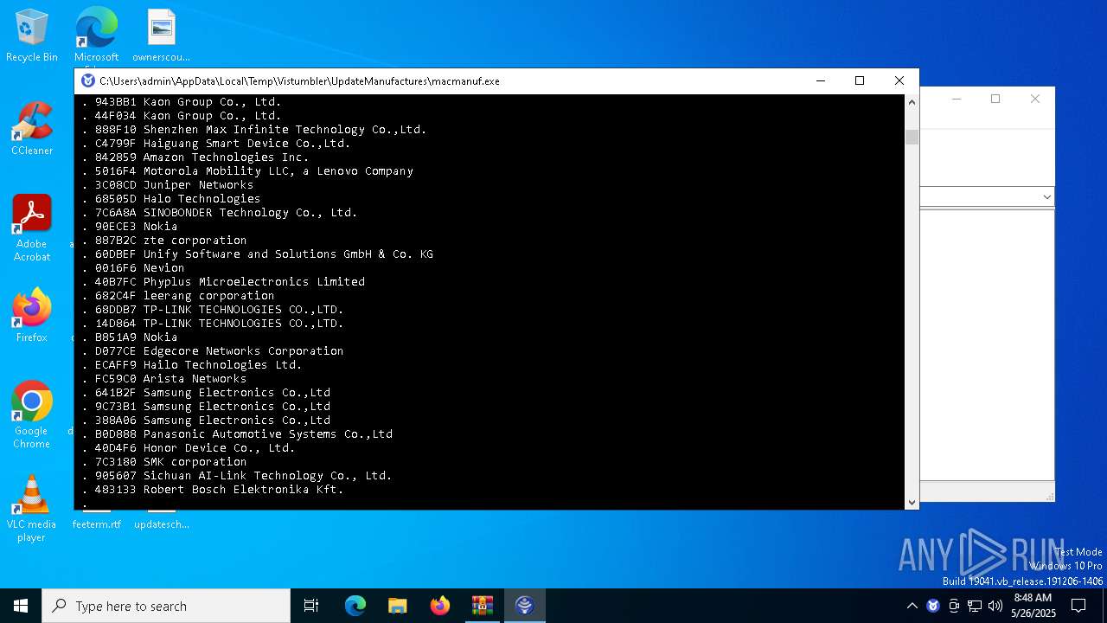1107x623 pixels.
Task: Launch Google Chrome from desktop shortcut
Action: pos(32,415)
